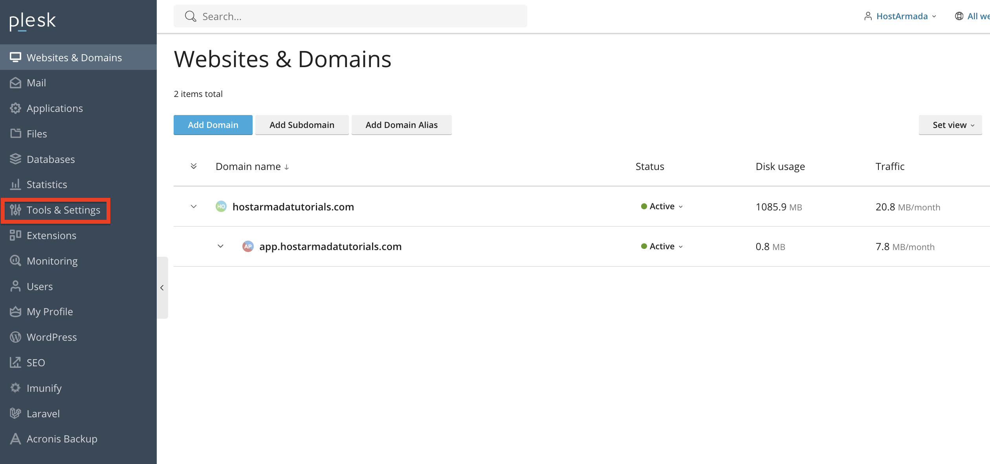The image size is (990, 464).
Task: Open Active status dropdown for app.hostarmadatutorials.com
Action: coord(662,247)
